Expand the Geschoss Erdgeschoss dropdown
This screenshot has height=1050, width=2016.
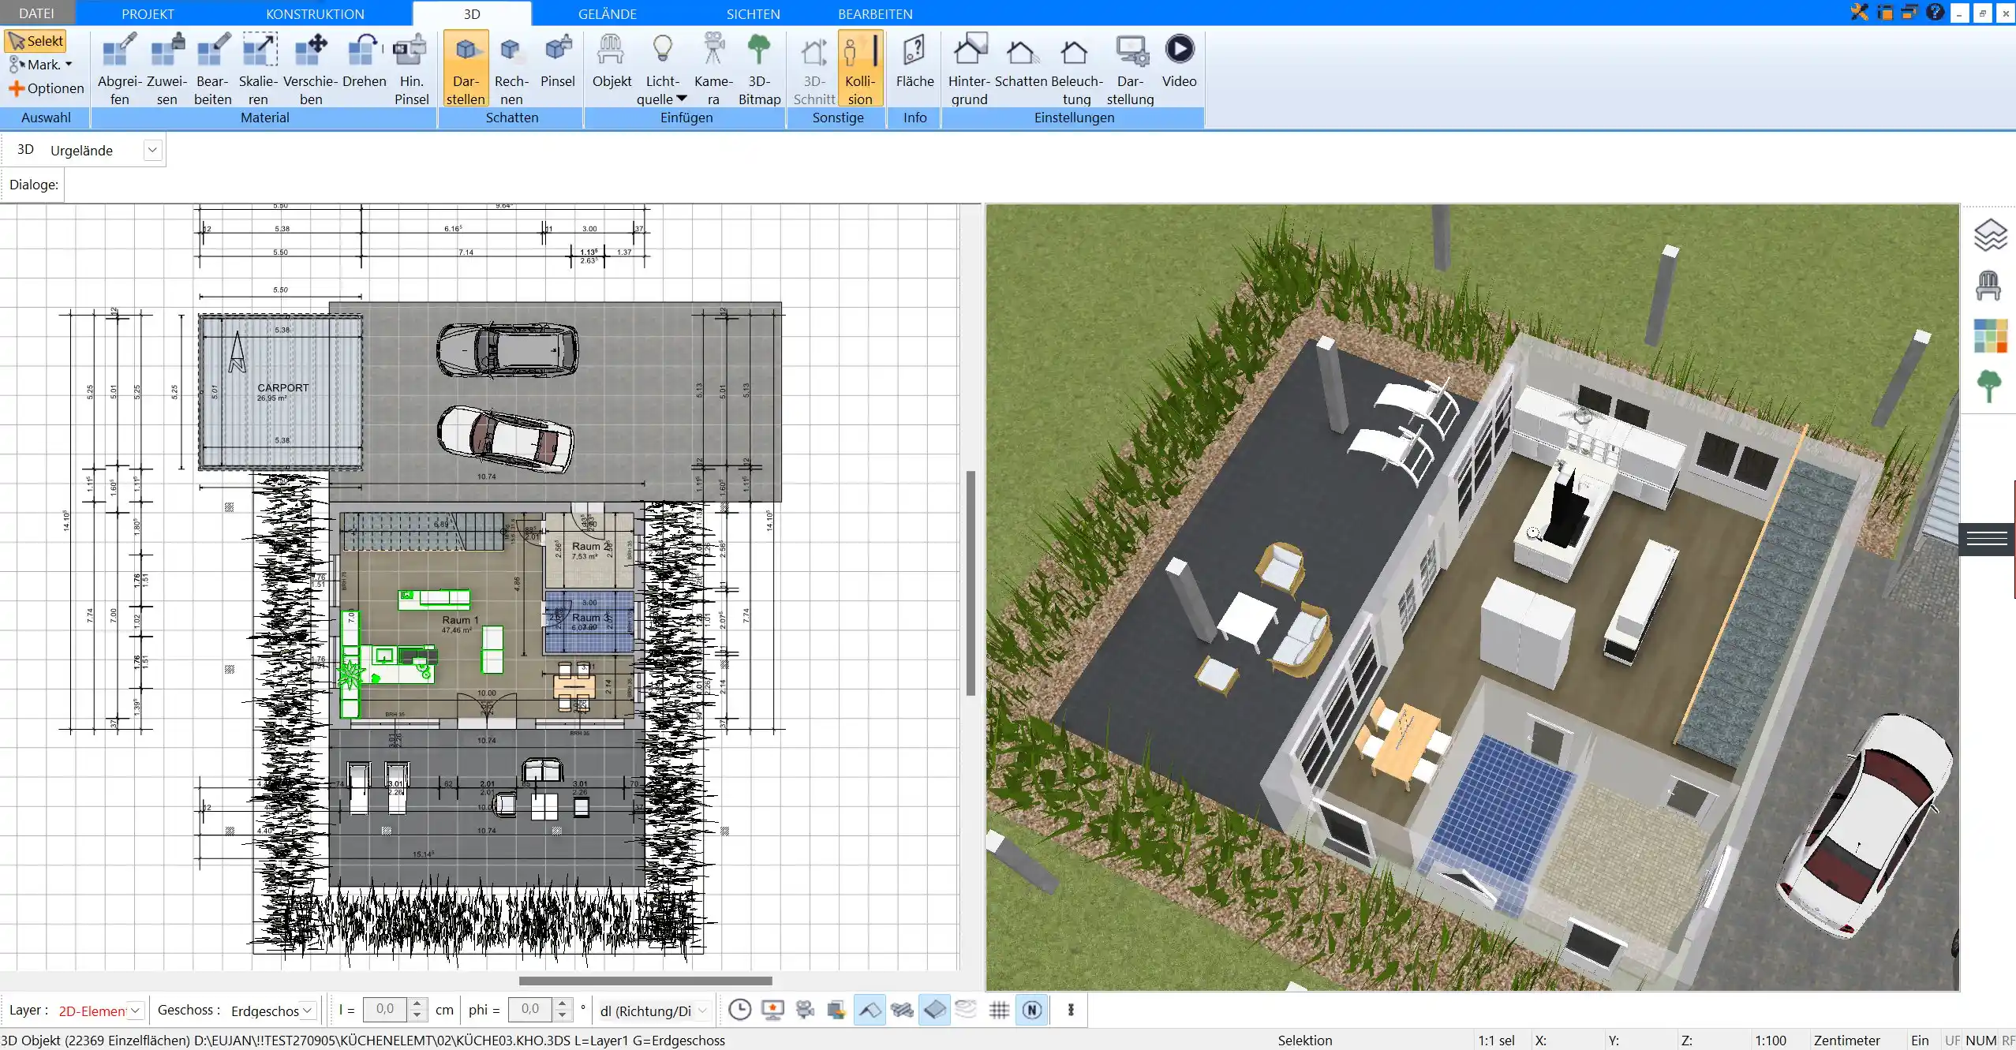(x=308, y=1011)
